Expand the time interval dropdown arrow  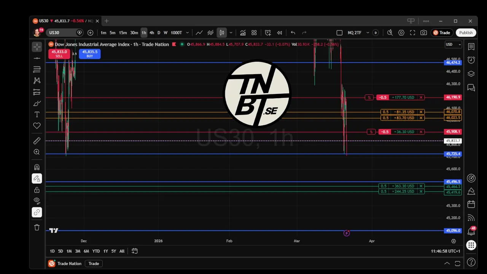pyautogui.click(x=187, y=33)
